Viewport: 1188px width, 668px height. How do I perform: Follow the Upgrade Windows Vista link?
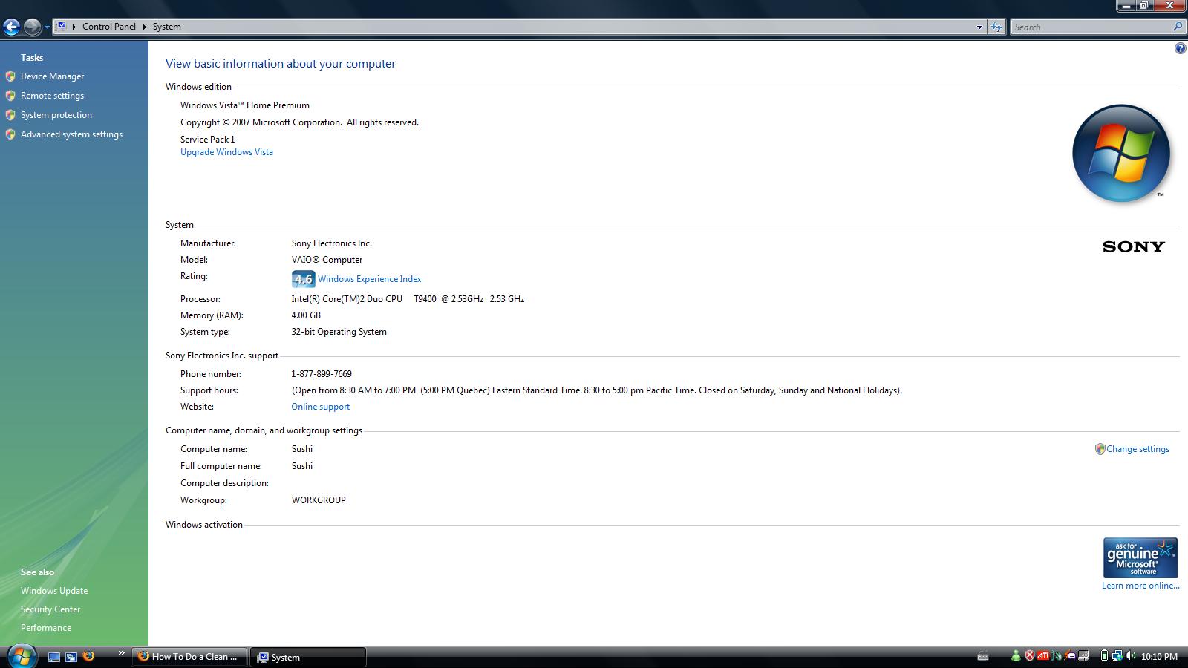(x=226, y=152)
